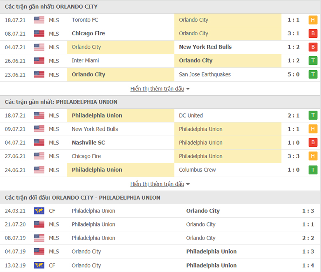Click USA flag icon on 24.06.21 Columbus Crew row
This screenshot has width=321, height=272.
click(39, 170)
